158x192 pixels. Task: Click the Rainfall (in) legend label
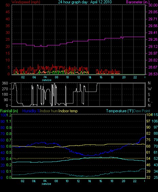click(9, 111)
